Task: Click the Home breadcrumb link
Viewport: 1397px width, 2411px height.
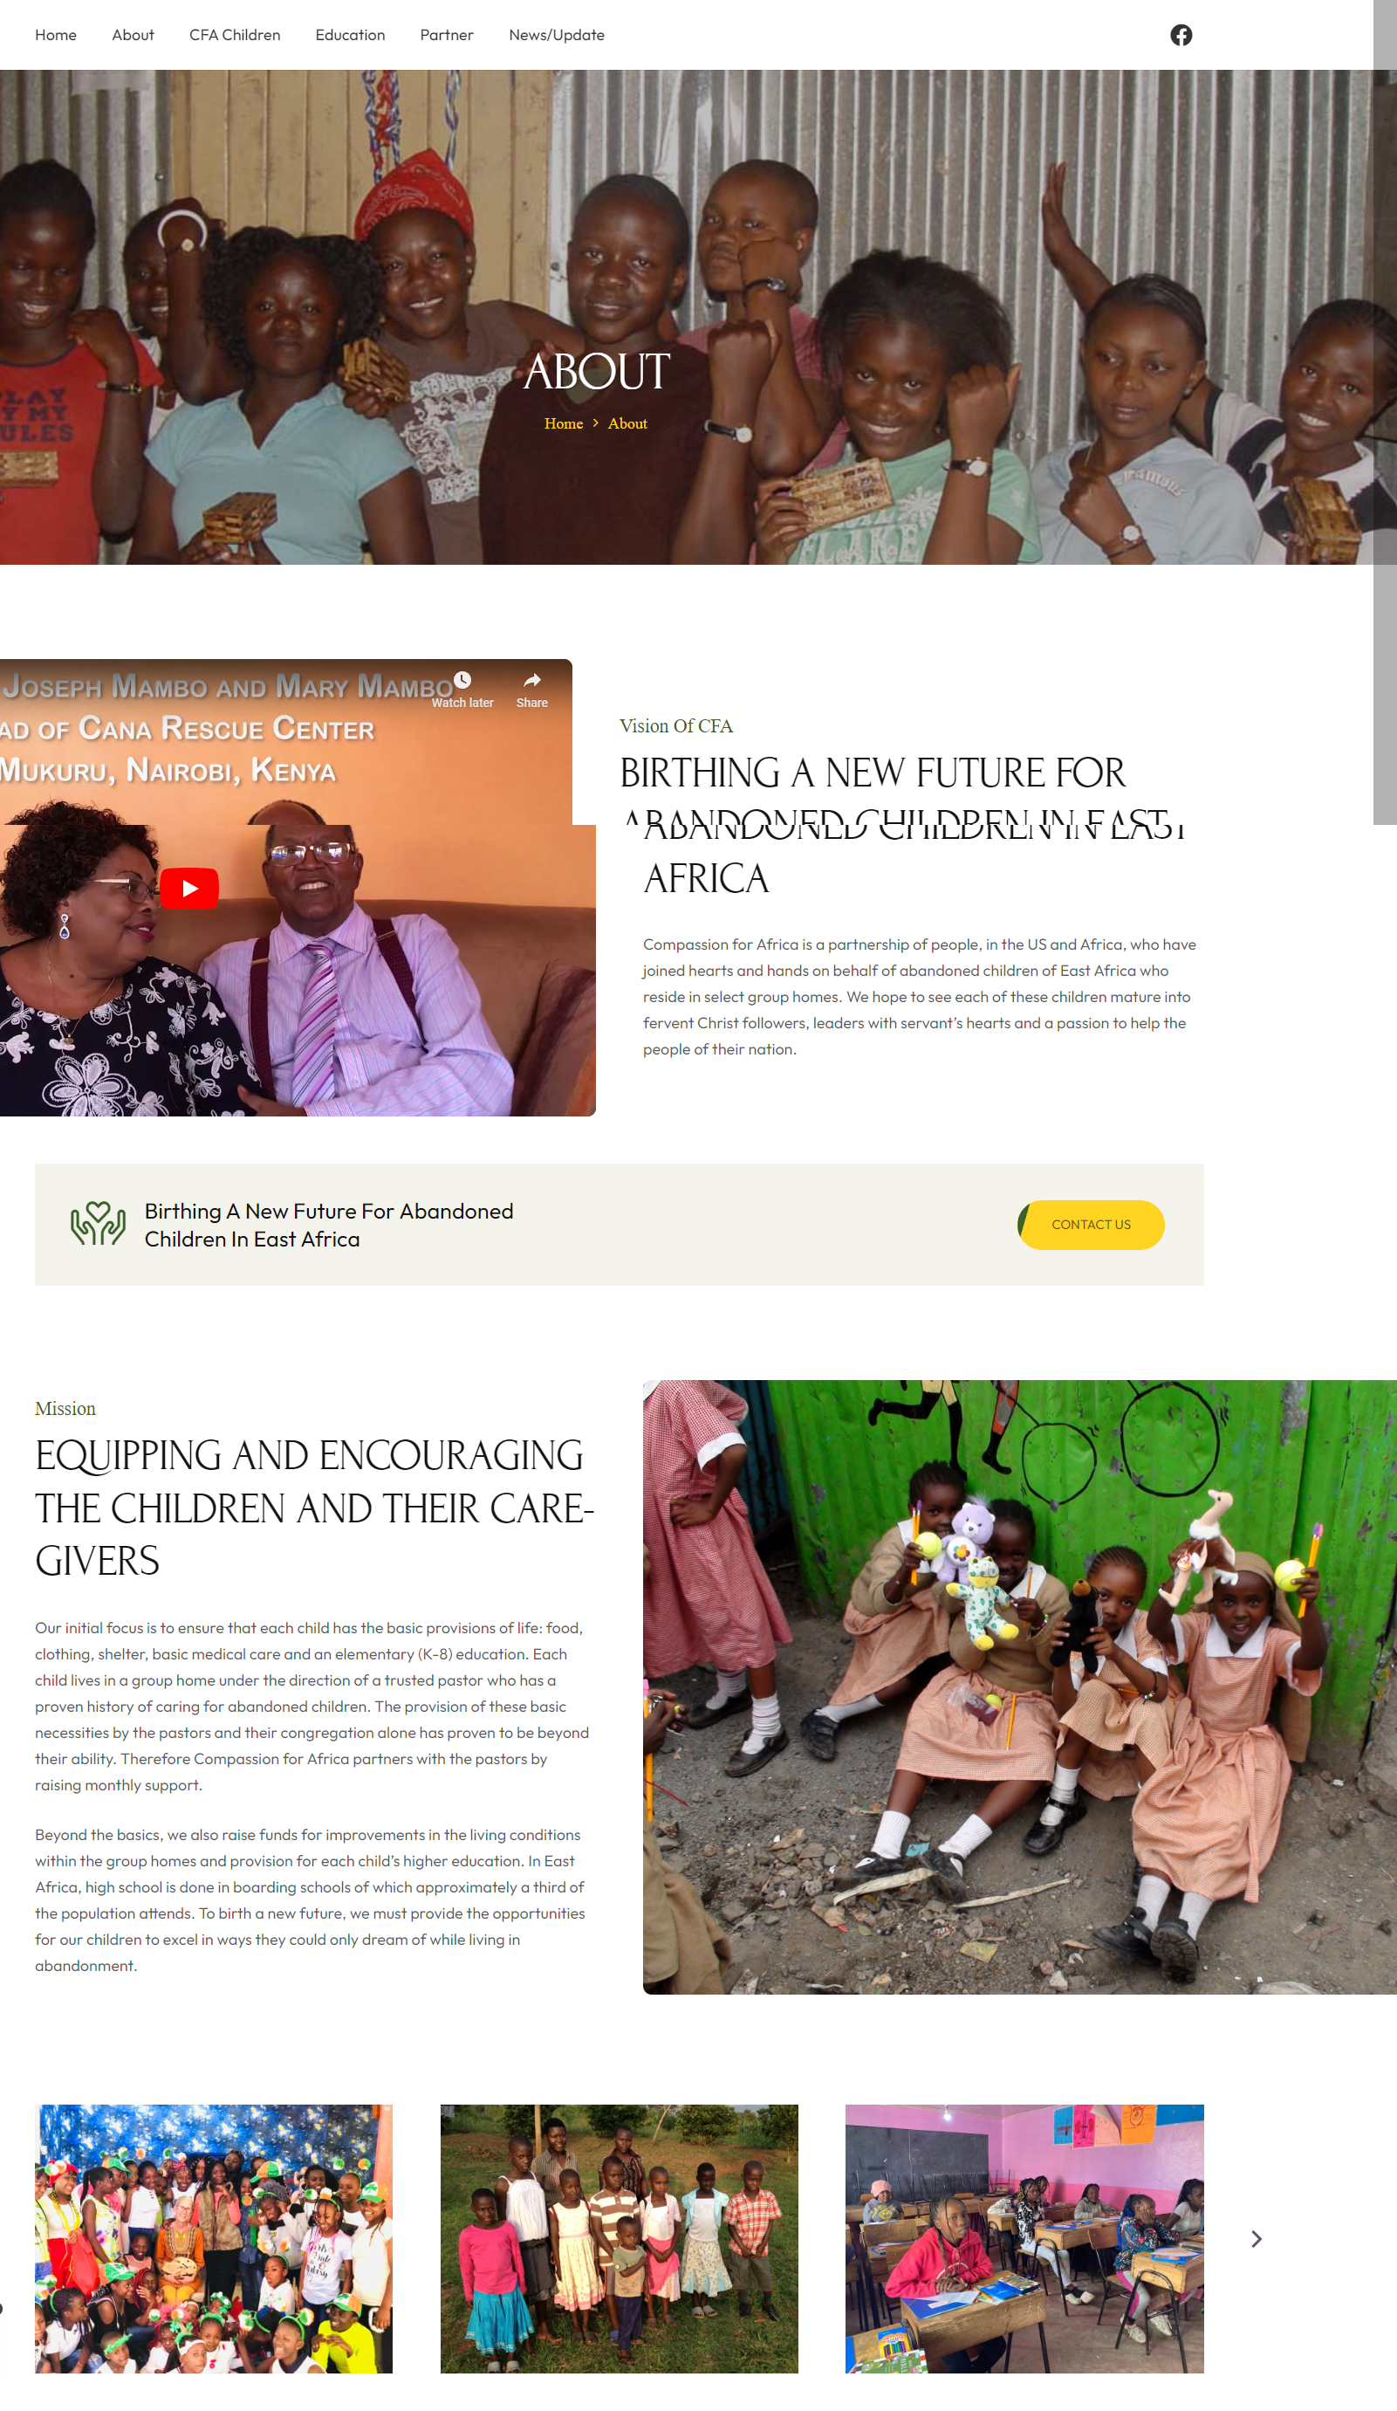Action: tap(563, 424)
